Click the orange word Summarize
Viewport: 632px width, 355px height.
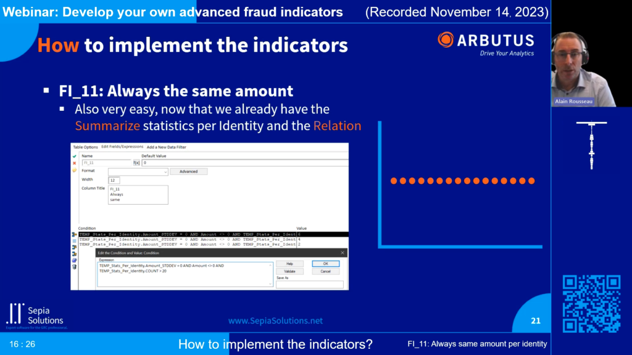[x=107, y=126]
